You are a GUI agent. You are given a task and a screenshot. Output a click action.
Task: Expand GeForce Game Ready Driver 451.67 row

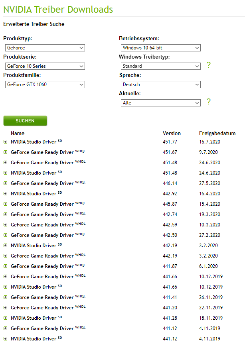click(x=5, y=152)
